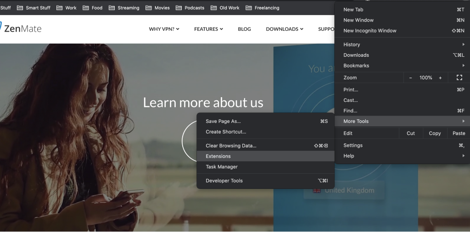The height and width of the screenshot is (232, 470).
Task: Expand the More Tools submenu
Action: point(402,121)
